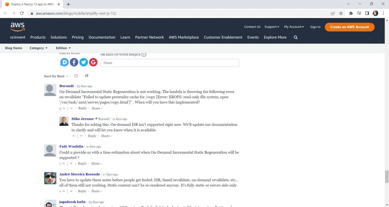
Task: Click the Sign In link
Action: click(x=315, y=27)
